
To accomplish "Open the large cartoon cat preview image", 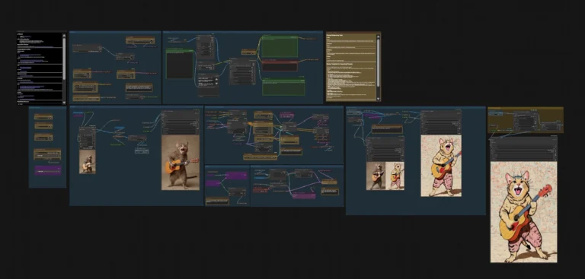I will [x=523, y=212].
